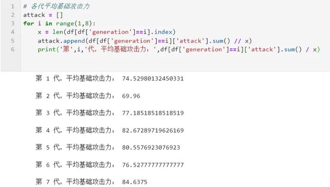Screen dimensions: 330x187
Task: Click output value 82.67289719626169
Action: (153, 131)
